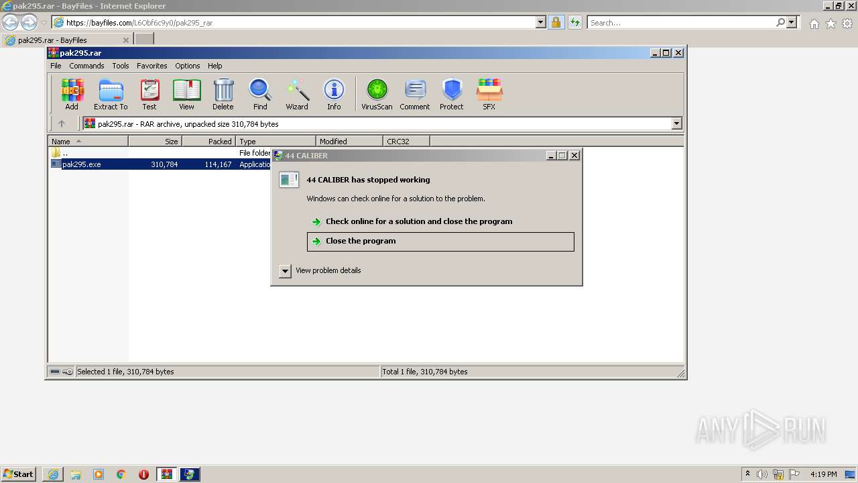Sort by the CRC32 column header
This screenshot has width=858, height=483.
(406, 141)
